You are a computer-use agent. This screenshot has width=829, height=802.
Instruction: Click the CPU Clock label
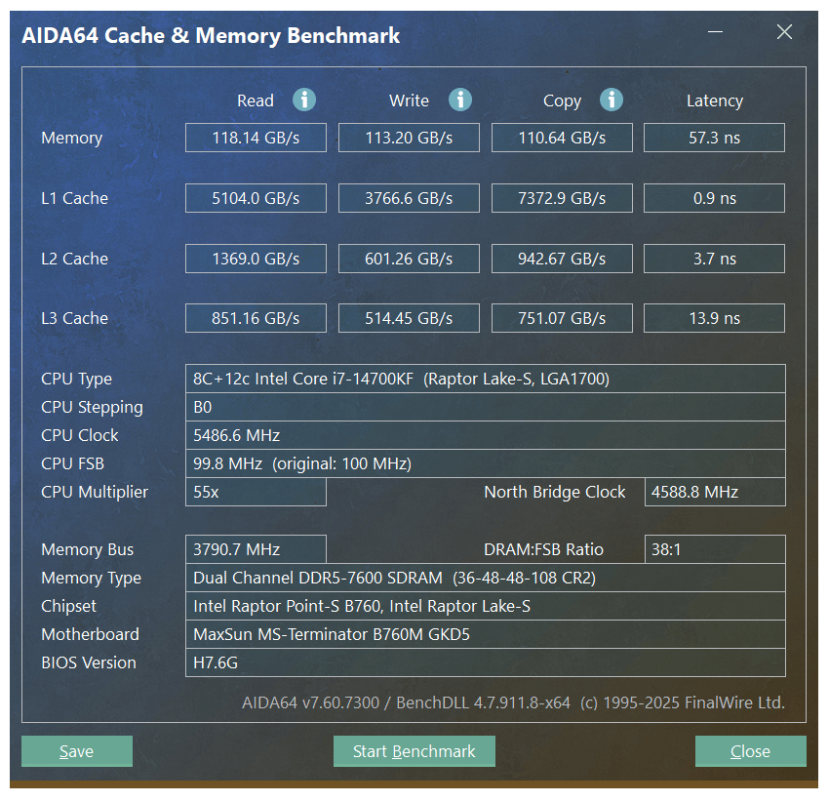80,435
